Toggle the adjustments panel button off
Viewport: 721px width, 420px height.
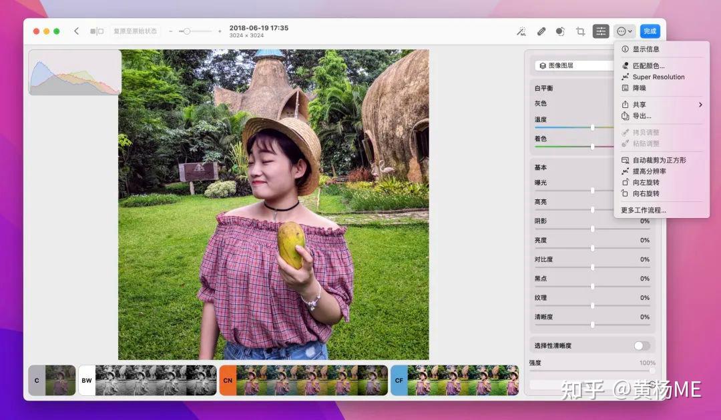600,31
